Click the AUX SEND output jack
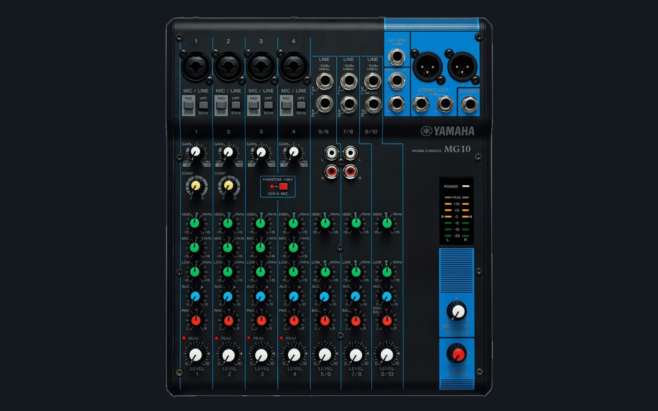The width and height of the screenshot is (658, 411). (x=396, y=57)
